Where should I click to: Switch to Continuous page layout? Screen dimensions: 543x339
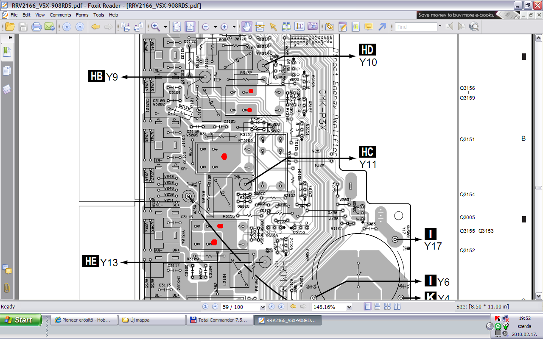[x=378, y=307]
